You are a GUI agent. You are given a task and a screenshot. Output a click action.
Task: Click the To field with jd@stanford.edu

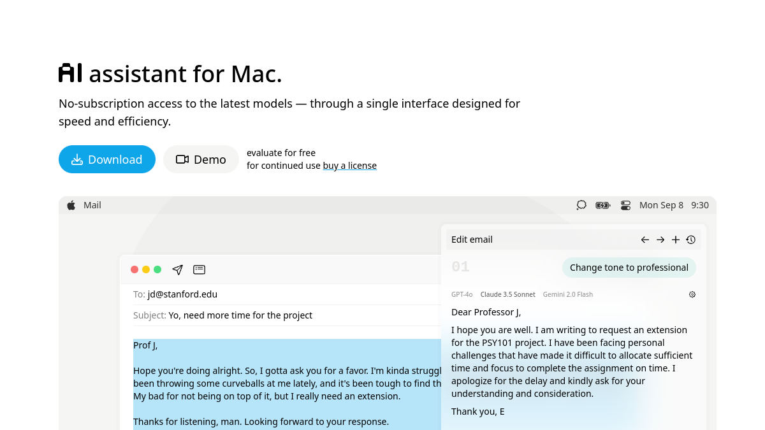tap(287, 294)
